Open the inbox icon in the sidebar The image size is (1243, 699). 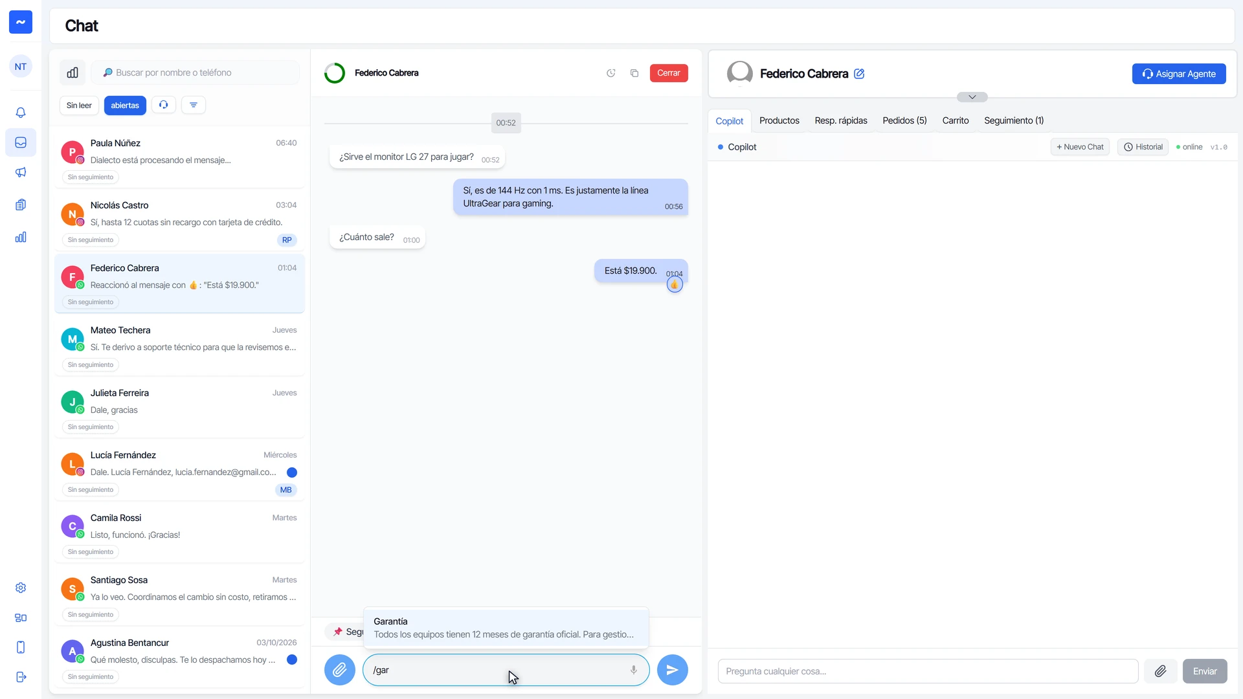[21, 142]
